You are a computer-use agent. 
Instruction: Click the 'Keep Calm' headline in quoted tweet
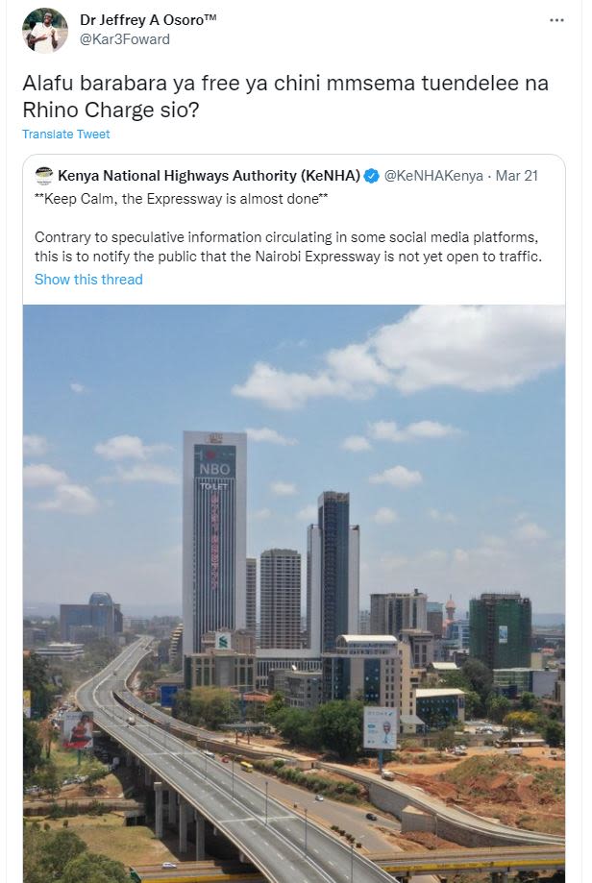(x=182, y=199)
